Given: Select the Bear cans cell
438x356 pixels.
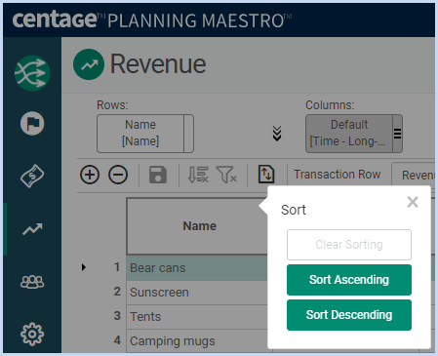Looking at the screenshot, I should coord(197,268).
